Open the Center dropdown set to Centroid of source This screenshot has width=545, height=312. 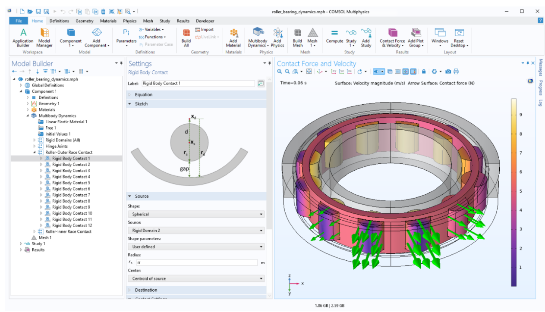196,278
